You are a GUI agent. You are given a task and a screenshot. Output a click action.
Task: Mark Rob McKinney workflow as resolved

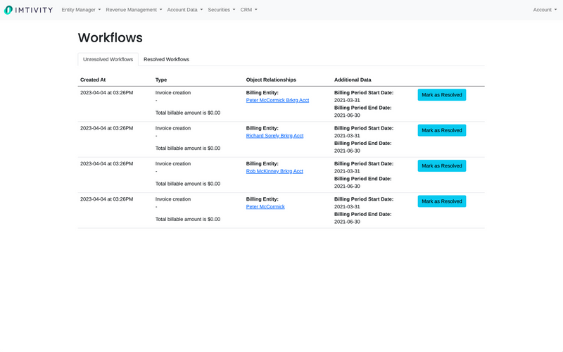tap(441, 166)
